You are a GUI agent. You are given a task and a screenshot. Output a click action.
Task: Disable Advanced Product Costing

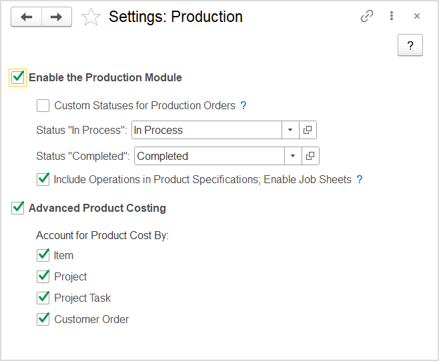17,208
